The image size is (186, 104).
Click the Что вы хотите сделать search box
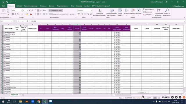(101, 6)
